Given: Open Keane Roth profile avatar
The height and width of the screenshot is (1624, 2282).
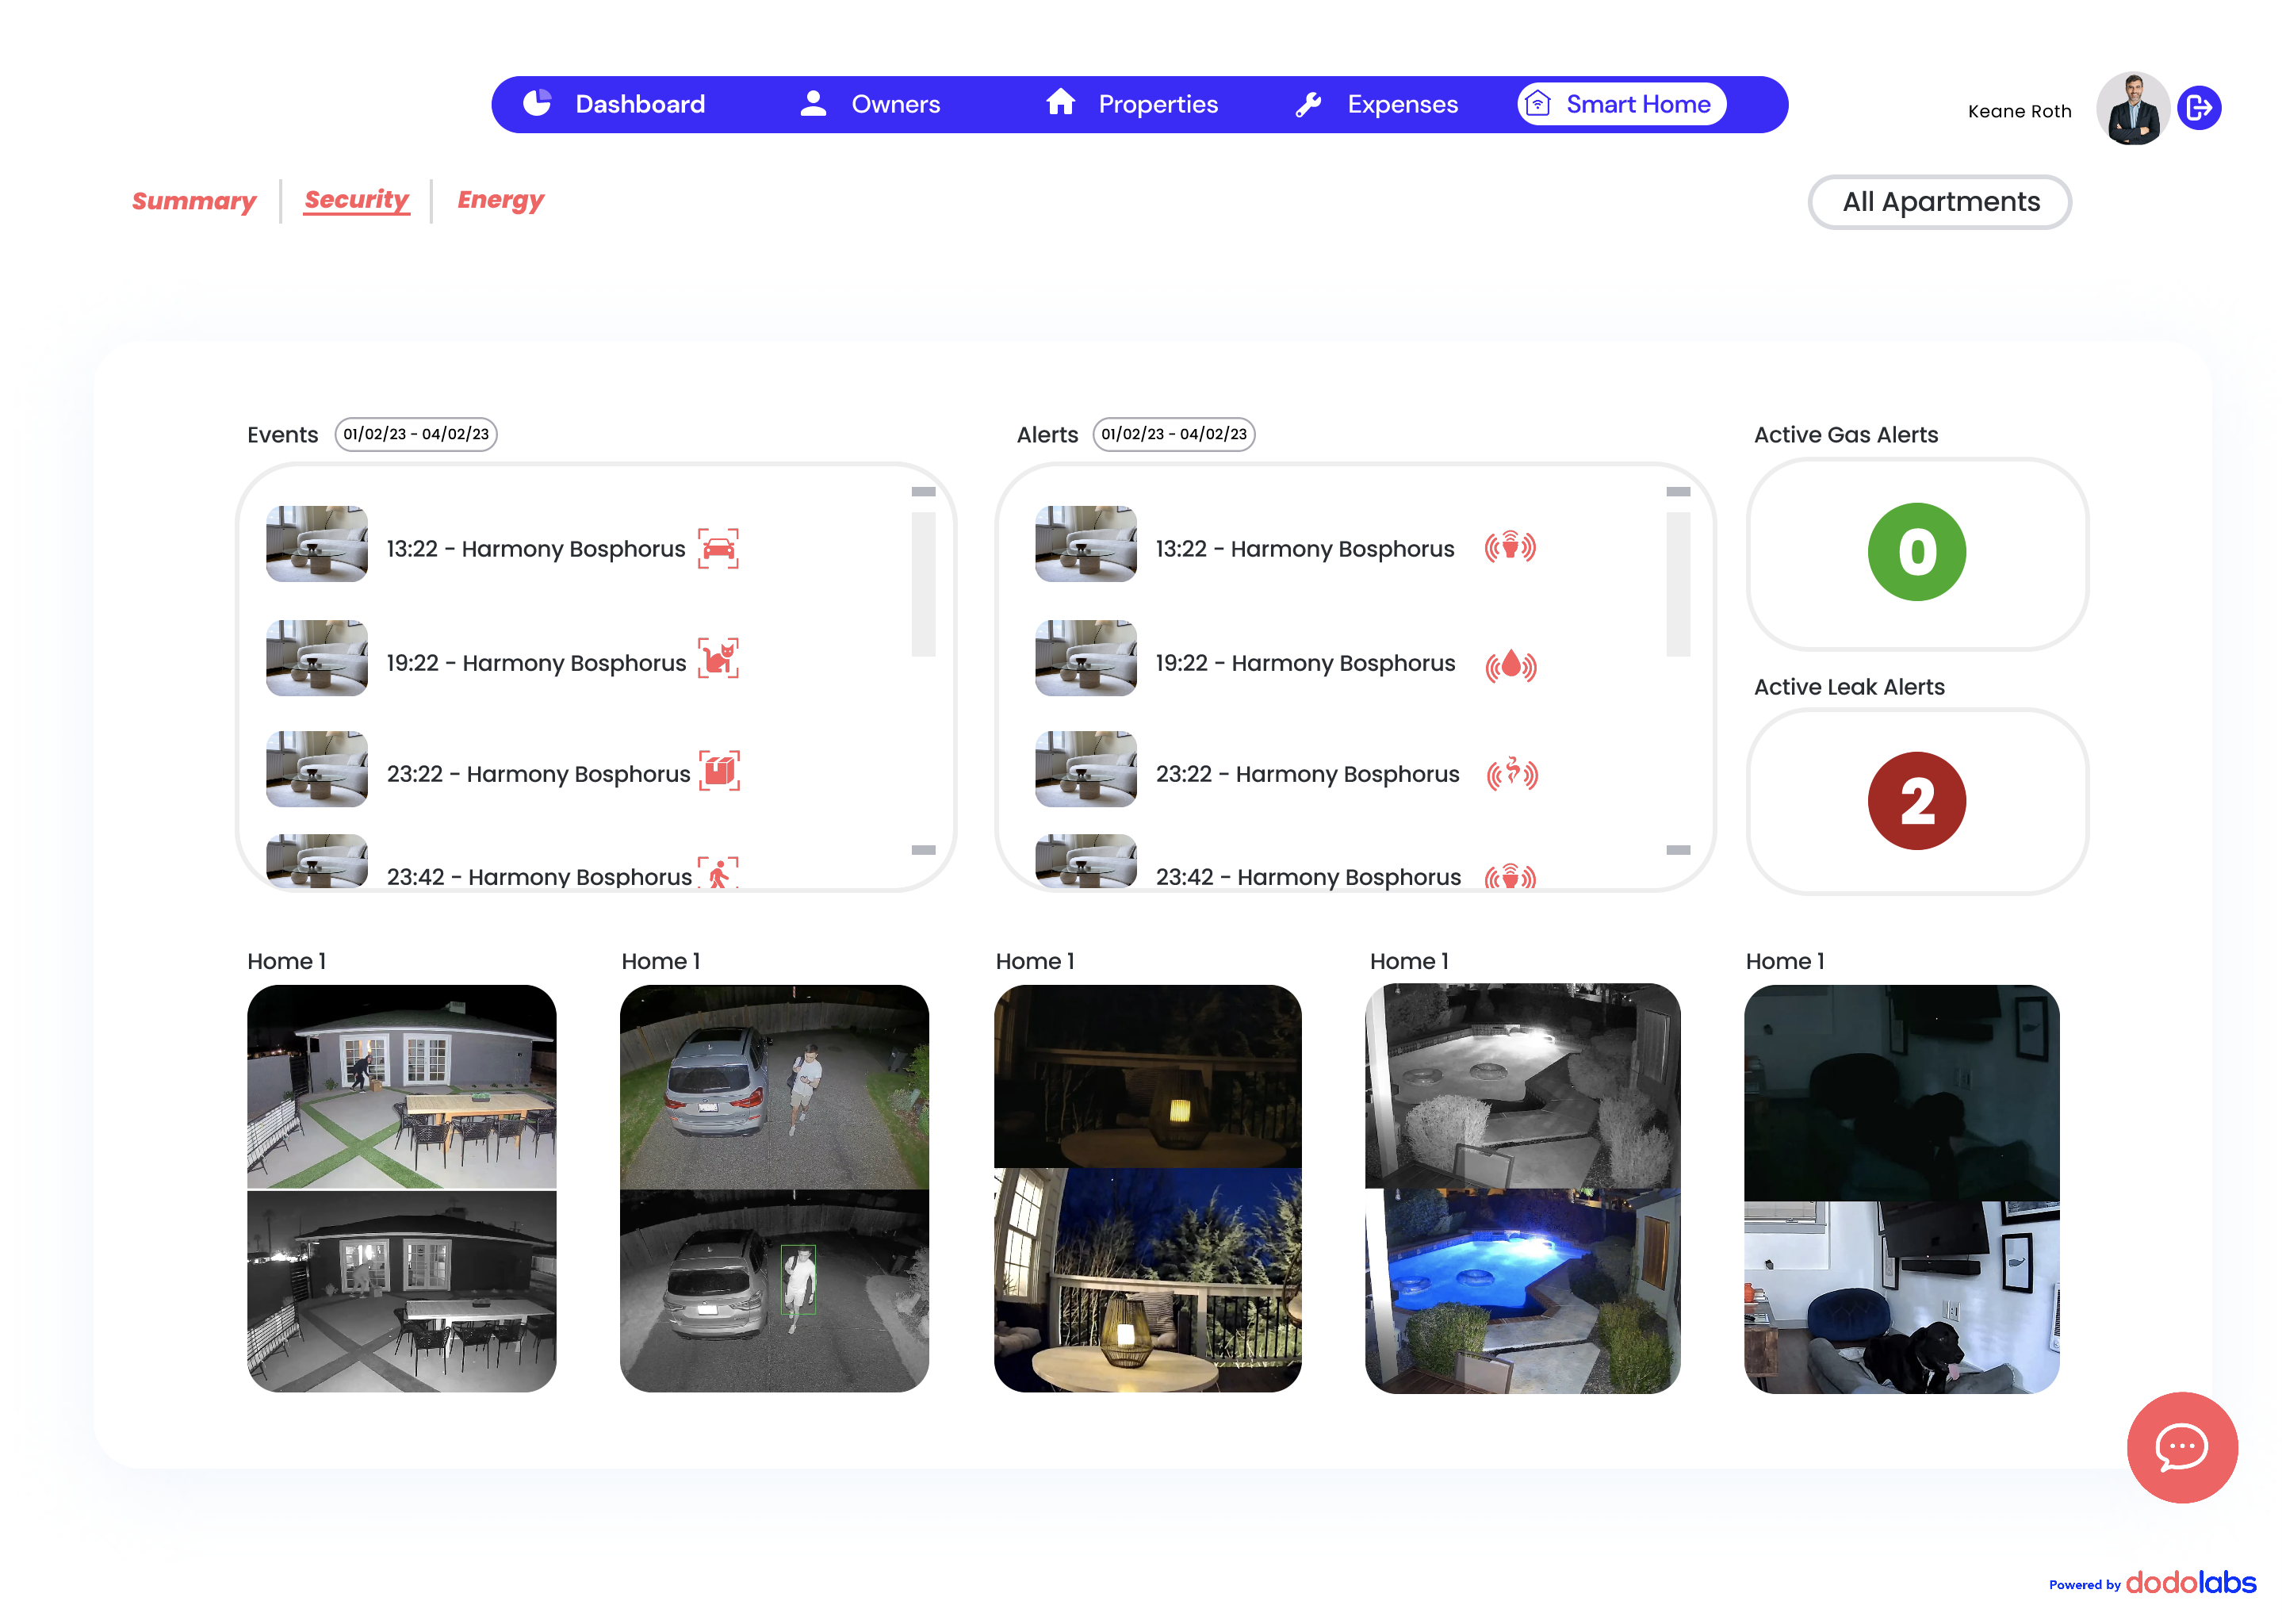Looking at the screenshot, I should coord(2131,108).
